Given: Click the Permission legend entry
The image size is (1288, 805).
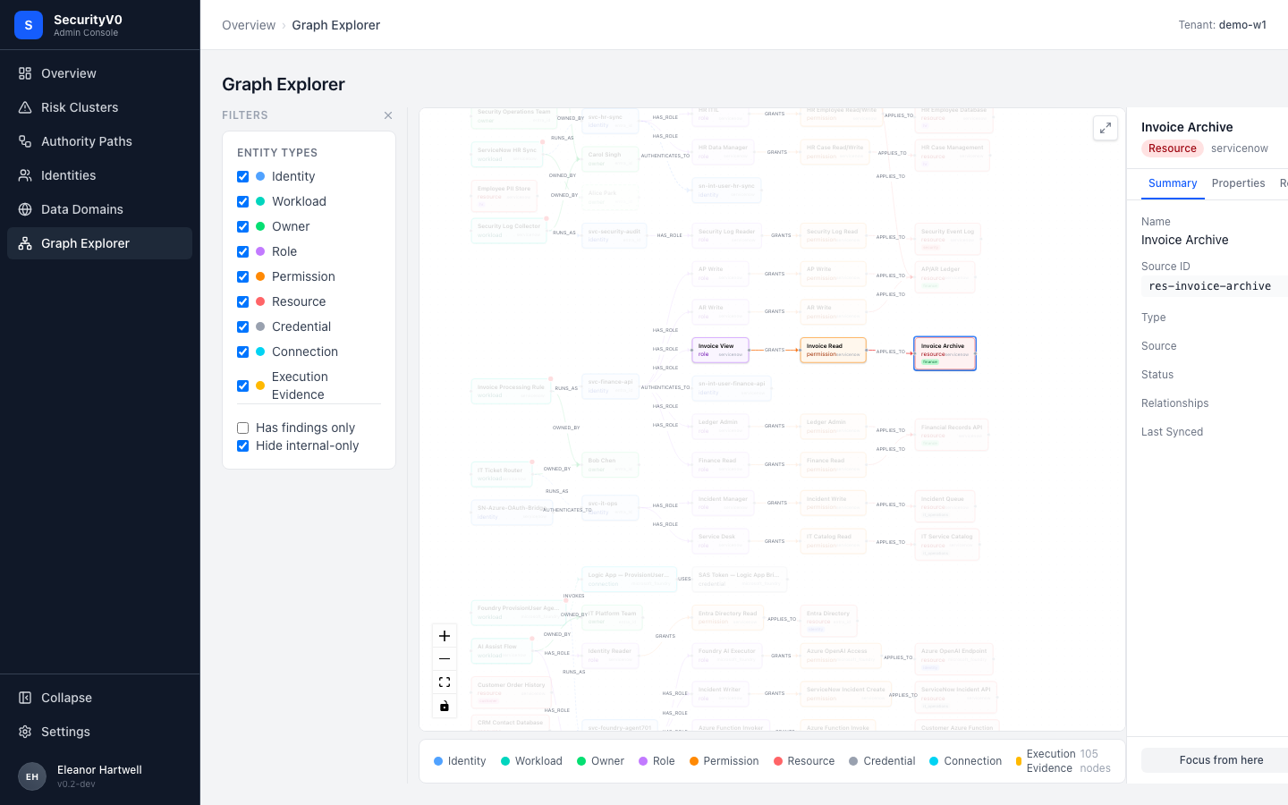Looking at the screenshot, I should click(724, 761).
